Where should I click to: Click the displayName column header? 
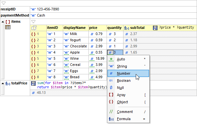(x=76, y=28)
